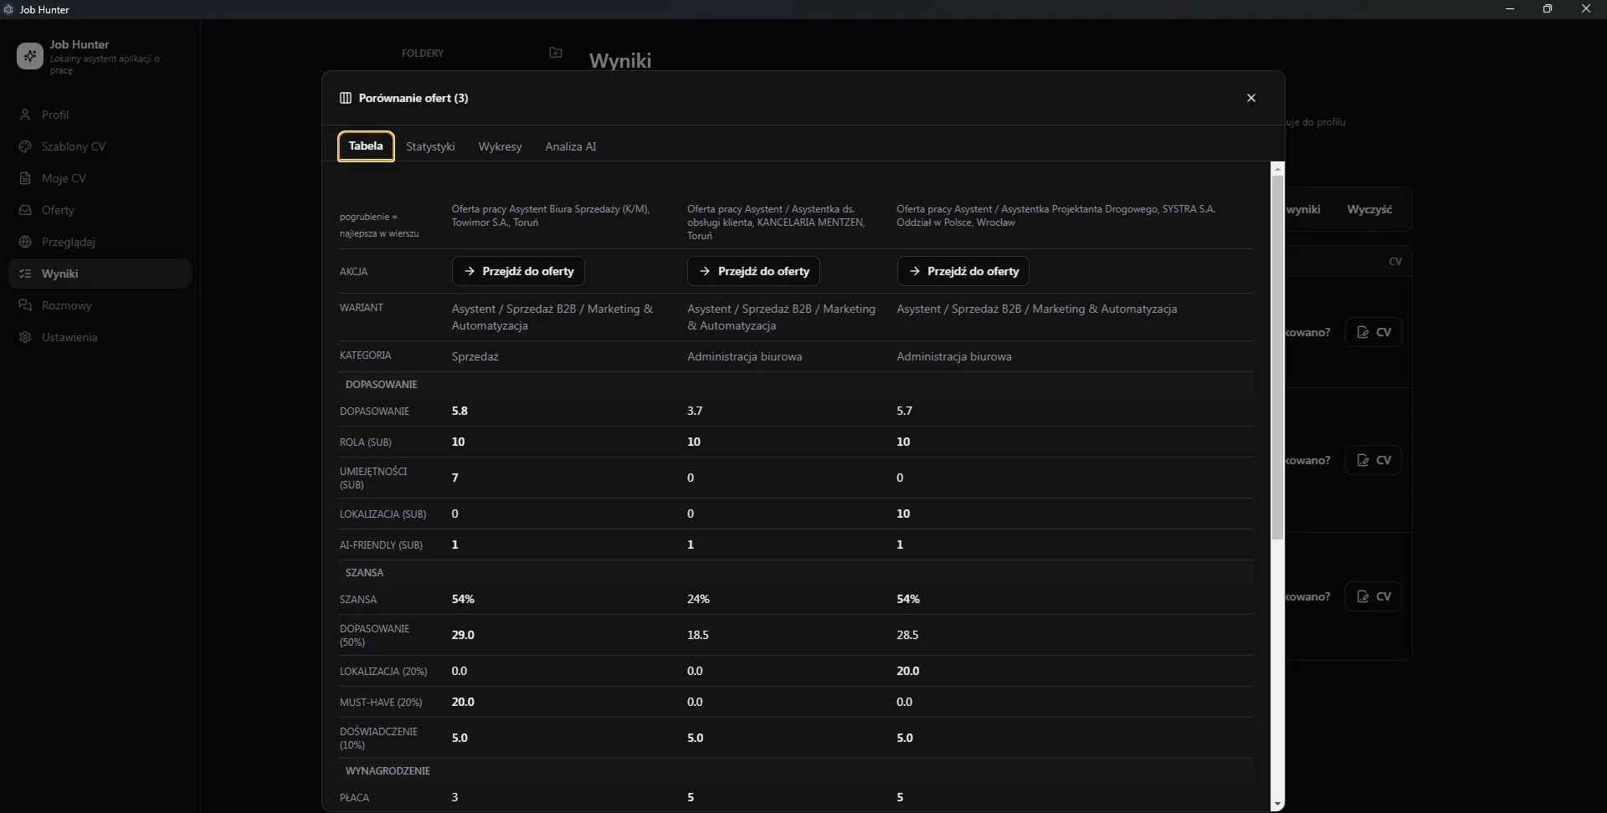Viewport: 1607px width, 813px height.
Task: Click the scrollbar down arrow in comparison dialog
Action: pos(1277,804)
